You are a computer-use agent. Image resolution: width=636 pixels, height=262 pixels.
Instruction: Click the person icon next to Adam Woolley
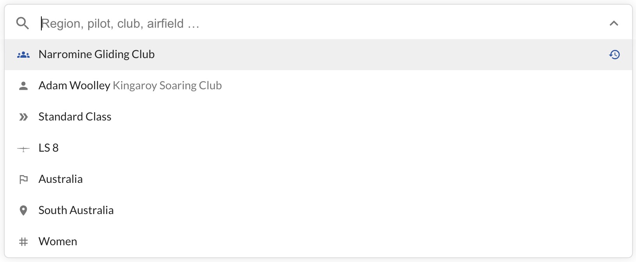[23, 86]
